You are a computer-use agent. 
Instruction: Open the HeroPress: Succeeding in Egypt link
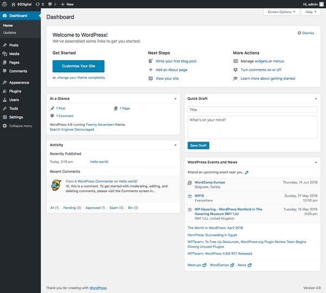pos(212,235)
